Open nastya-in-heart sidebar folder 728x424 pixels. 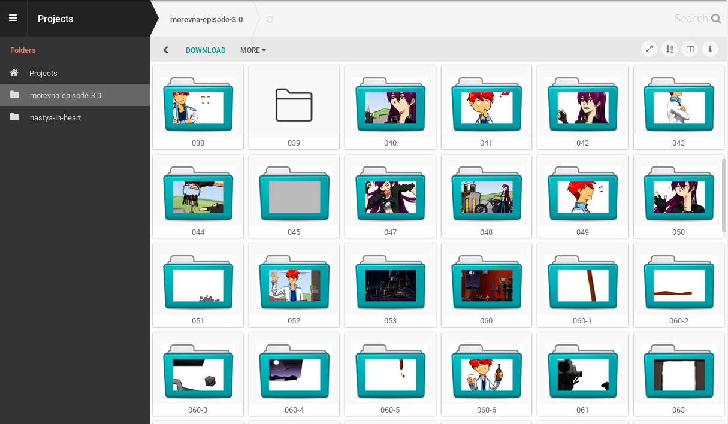(x=75, y=117)
